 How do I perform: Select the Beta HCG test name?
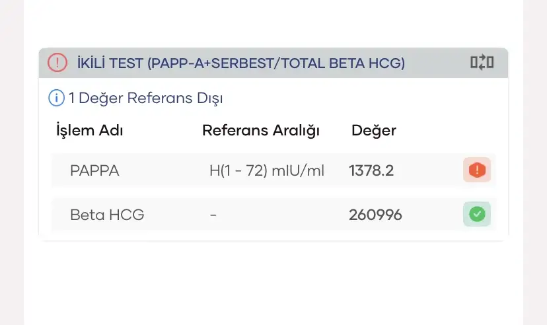click(x=107, y=215)
